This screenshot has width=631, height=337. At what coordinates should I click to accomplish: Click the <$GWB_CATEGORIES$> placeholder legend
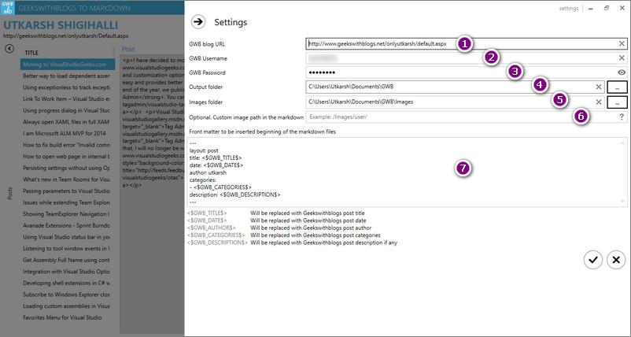click(x=216, y=235)
